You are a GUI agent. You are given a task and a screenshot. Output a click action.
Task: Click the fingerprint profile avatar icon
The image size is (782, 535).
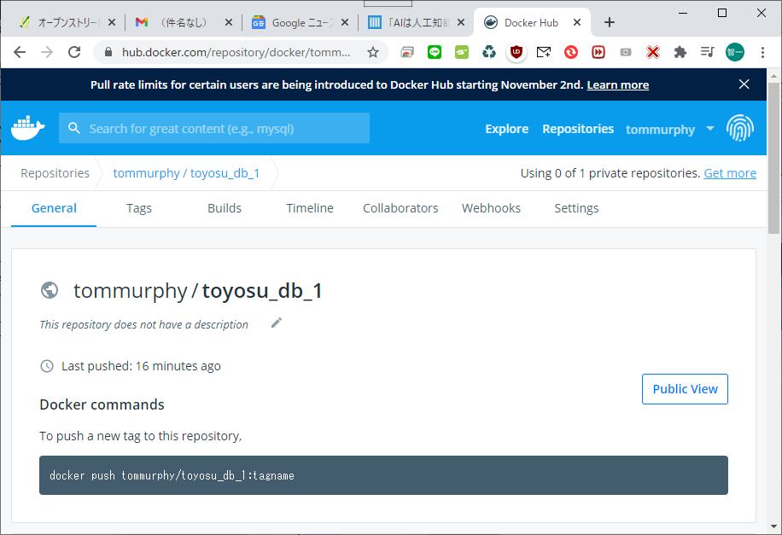pyautogui.click(x=739, y=129)
